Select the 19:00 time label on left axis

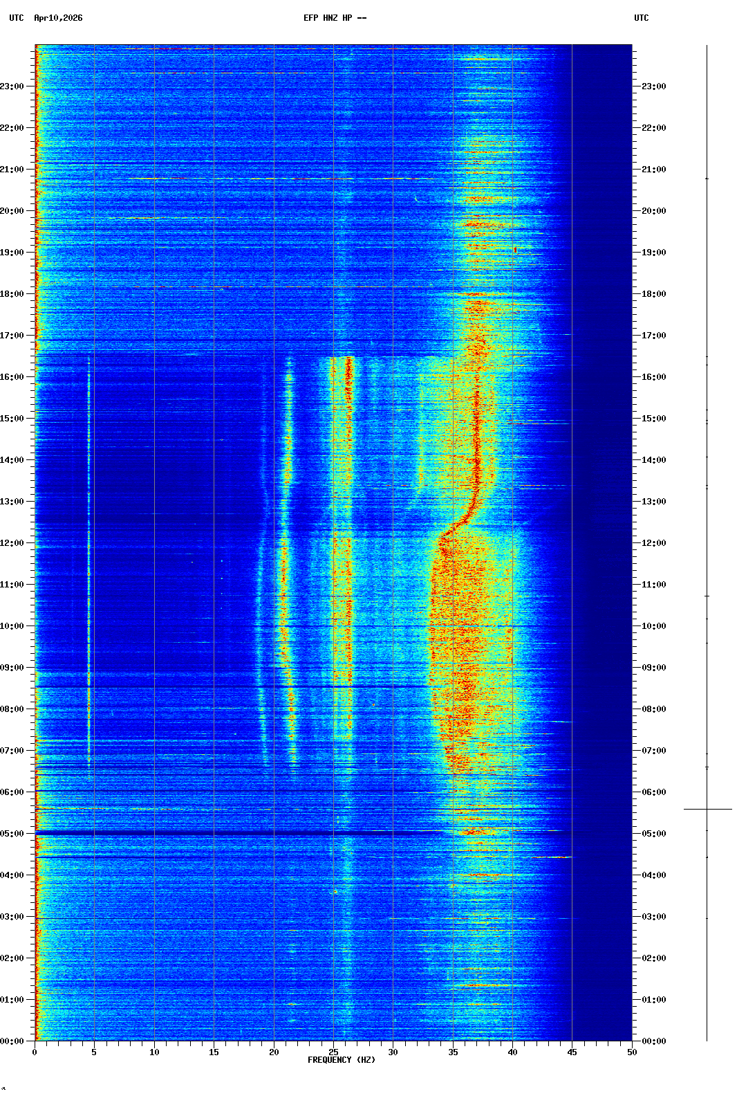pyautogui.click(x=12, y=253)
